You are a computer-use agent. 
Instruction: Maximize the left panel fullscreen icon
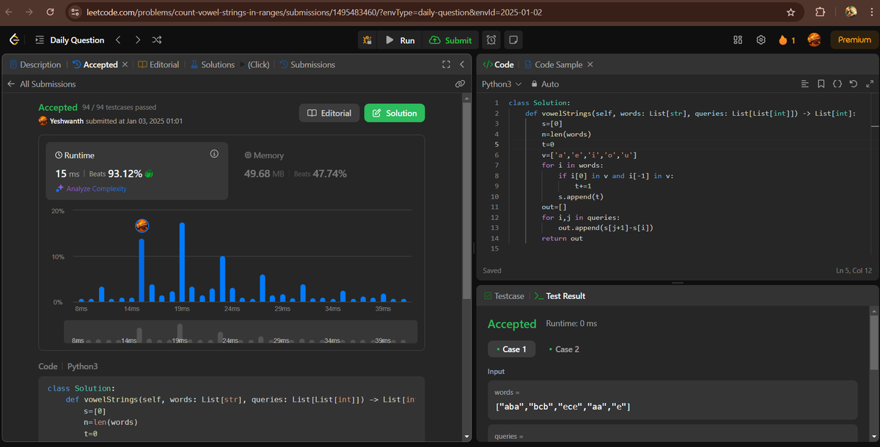click(446, 64)
